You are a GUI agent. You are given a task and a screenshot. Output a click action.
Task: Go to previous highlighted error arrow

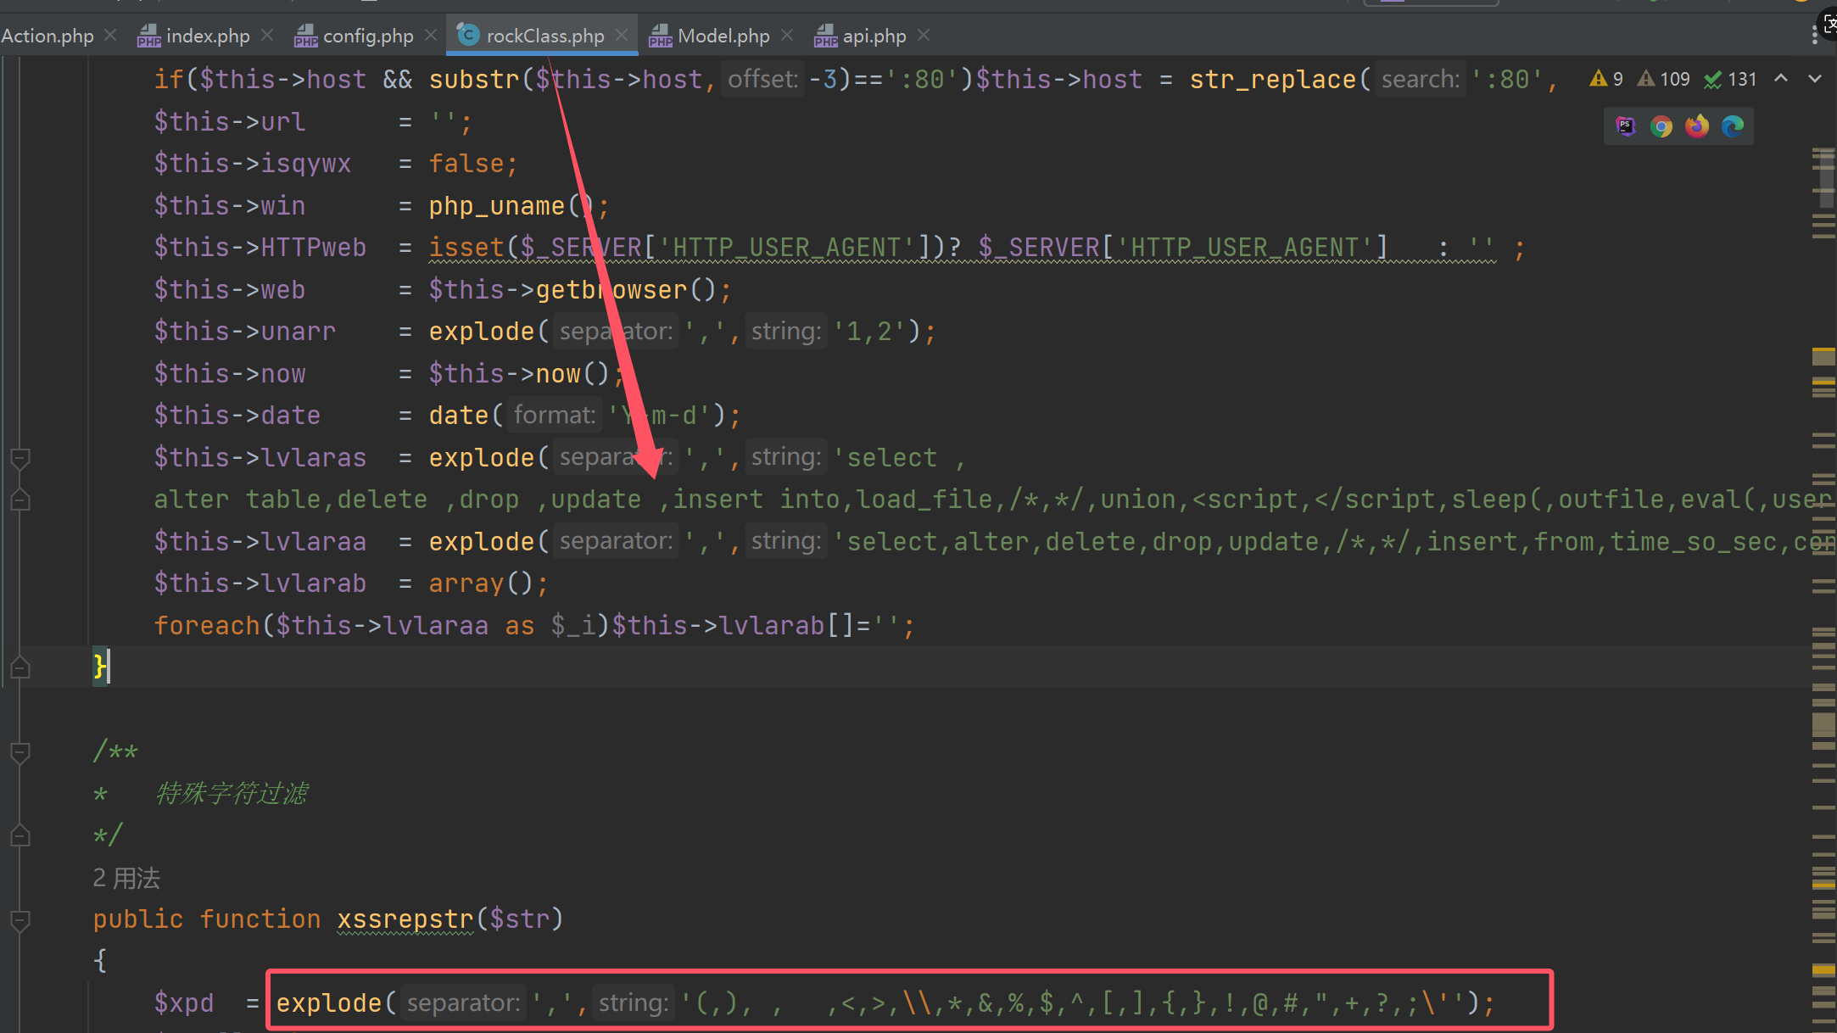click(1781, 79)
